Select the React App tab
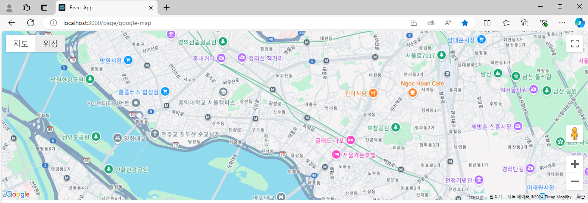This screenshot has height=203, width=588. click(107, 8)
